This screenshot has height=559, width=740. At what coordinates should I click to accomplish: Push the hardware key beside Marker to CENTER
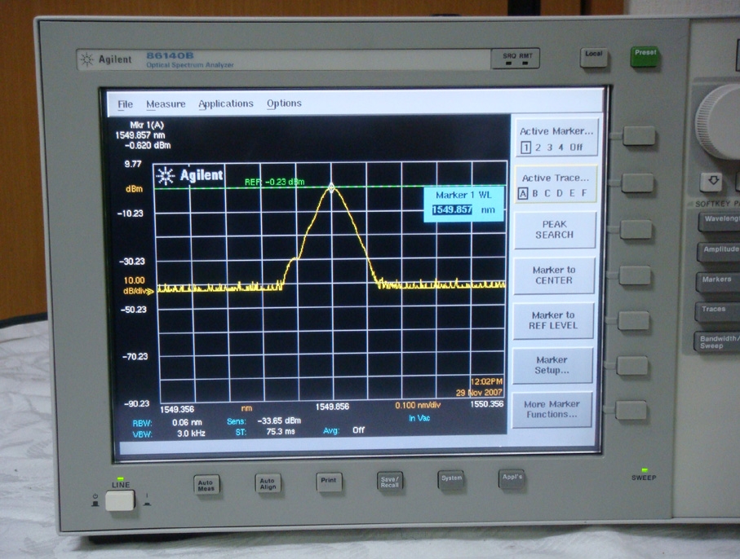[635, 275]
